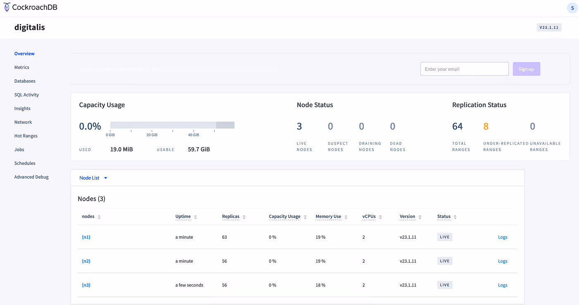The height and width of the screenshot is (305, 579).
Task: Click the 59.7 GiB usable value
Action: [x=199, y=149]
